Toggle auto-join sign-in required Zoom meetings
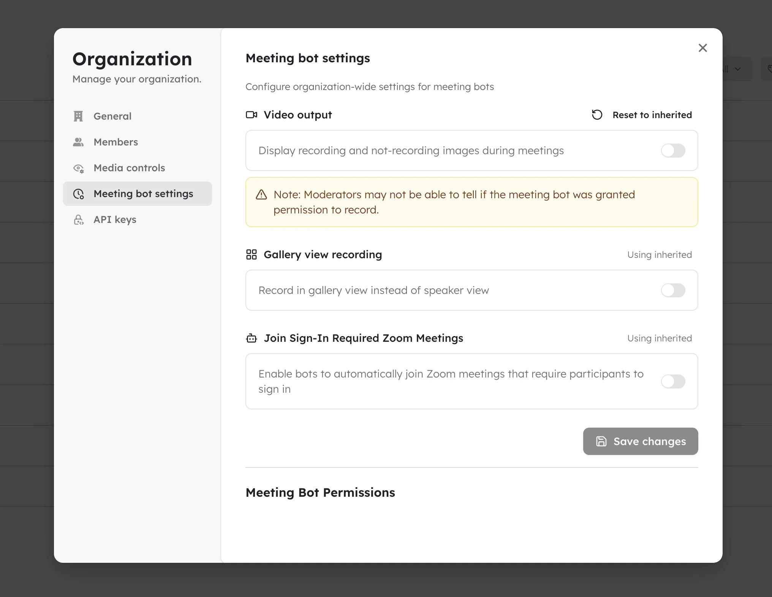772x597 pixels. pos(673,381)
